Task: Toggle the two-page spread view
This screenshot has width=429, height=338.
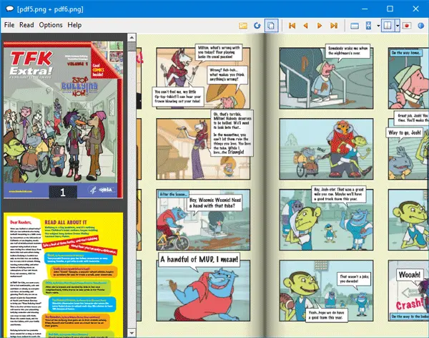Action: [x=388, y=26]
